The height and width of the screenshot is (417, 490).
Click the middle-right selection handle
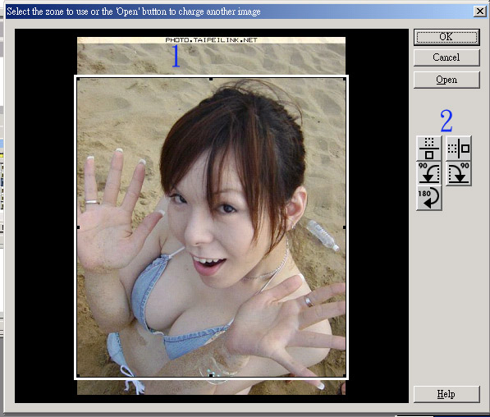[345, 227]
